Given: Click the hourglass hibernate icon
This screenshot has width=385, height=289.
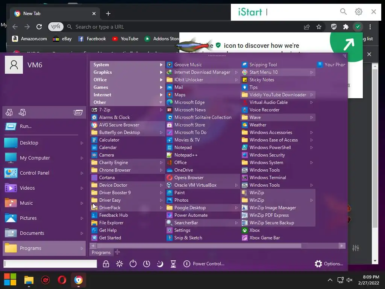Looking at the screenshot, I should 173,264.
